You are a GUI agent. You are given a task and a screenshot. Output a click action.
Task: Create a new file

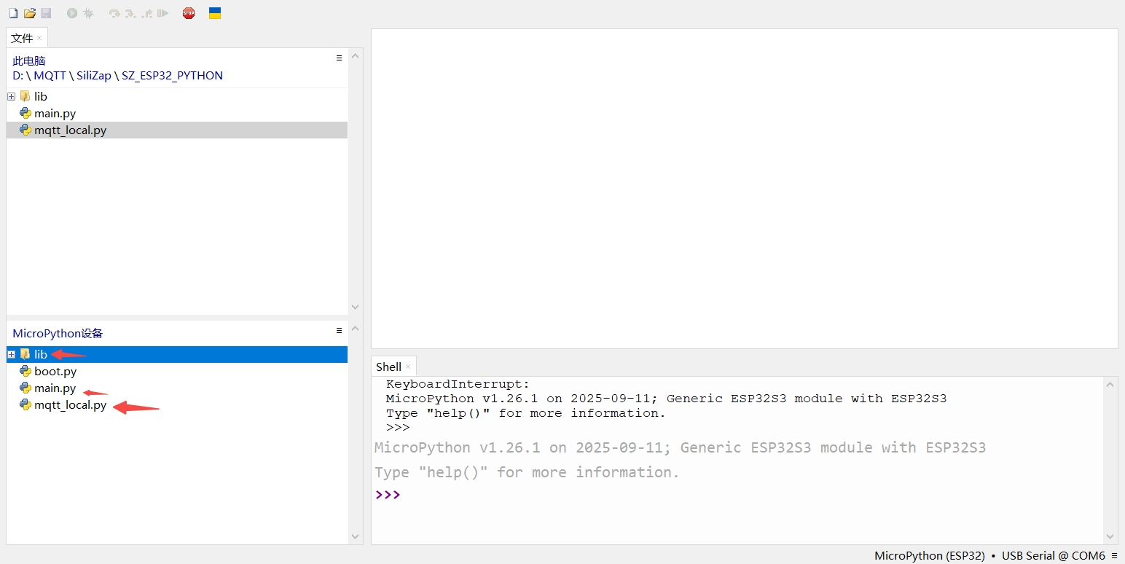(13, 12)
